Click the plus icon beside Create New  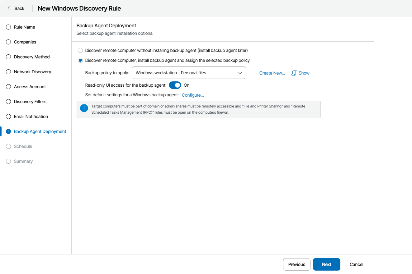pos(255,73)
